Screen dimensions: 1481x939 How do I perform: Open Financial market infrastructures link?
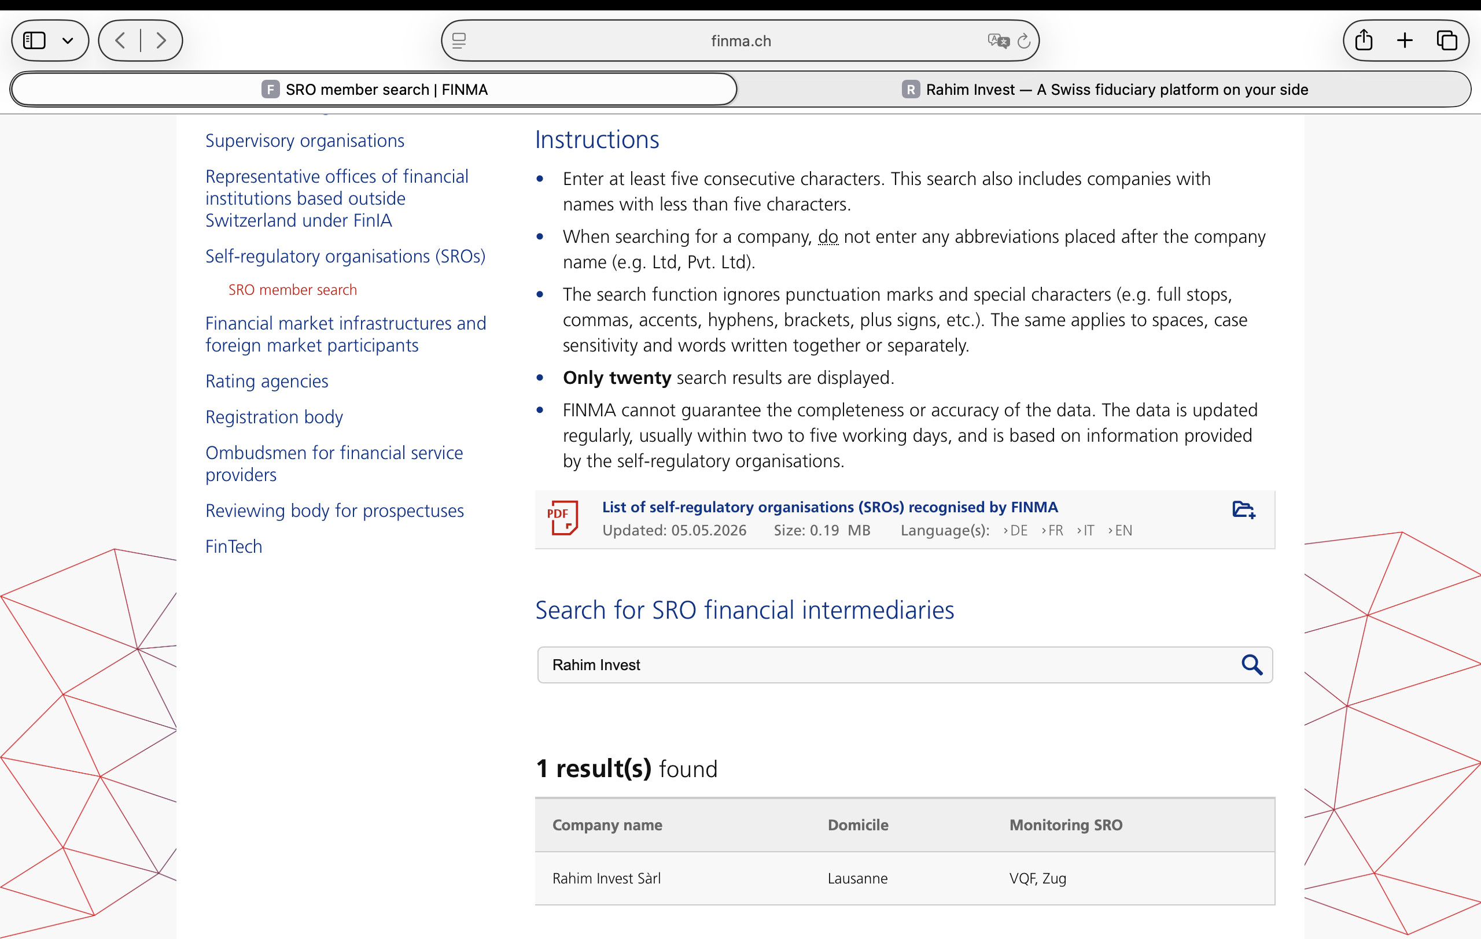click(345, 334)
